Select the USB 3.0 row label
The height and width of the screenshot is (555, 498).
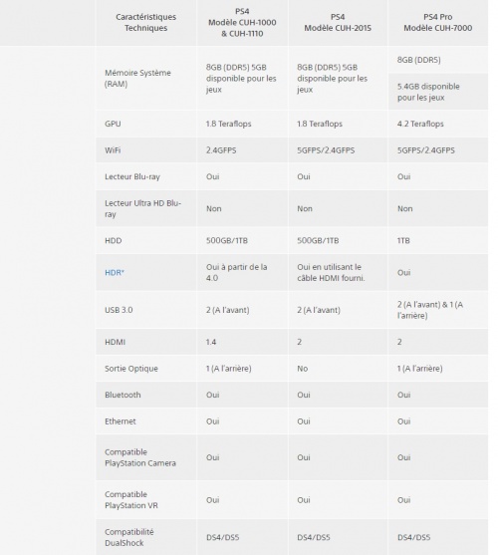tap(119, 310)
